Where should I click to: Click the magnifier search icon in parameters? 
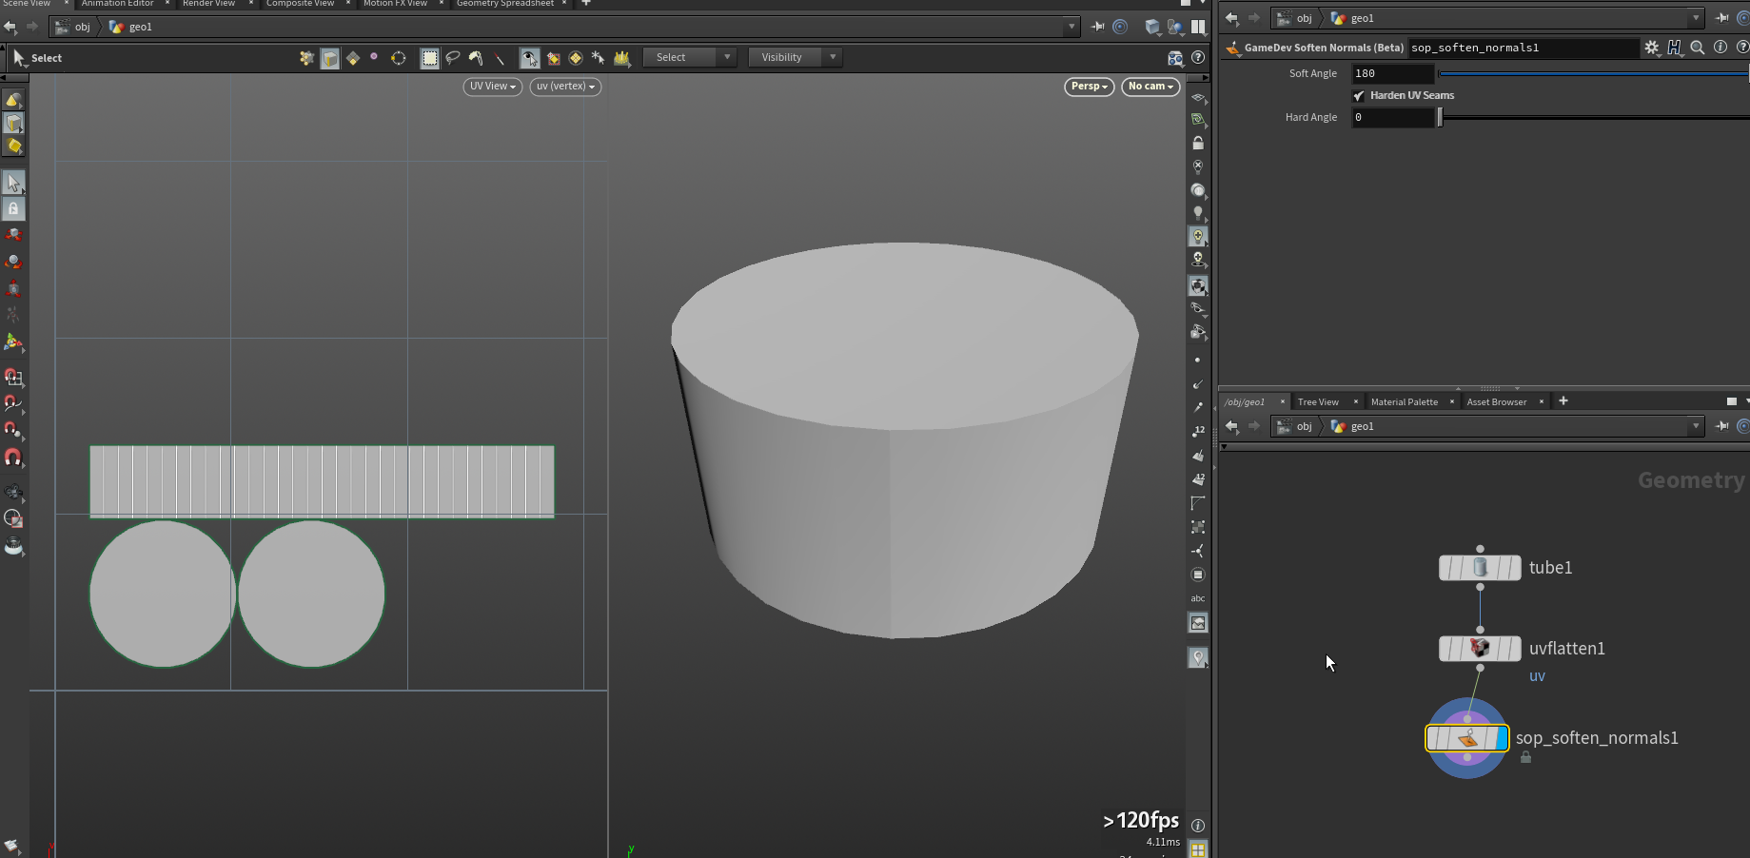click(x=1697, y=48)
